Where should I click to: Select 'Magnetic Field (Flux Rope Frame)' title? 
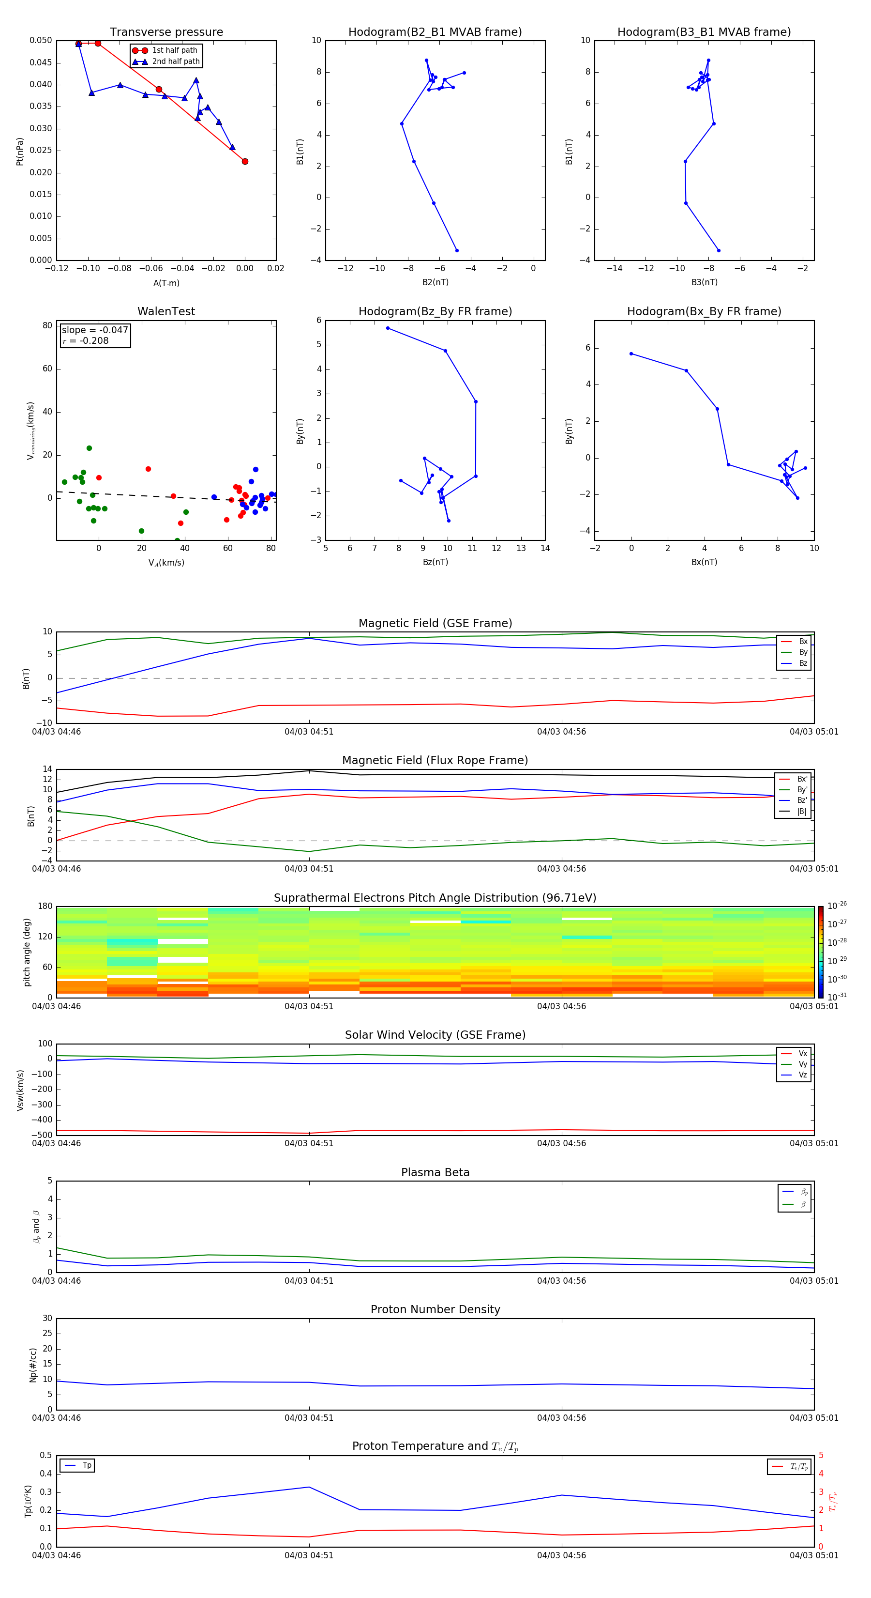click(435, 761)
